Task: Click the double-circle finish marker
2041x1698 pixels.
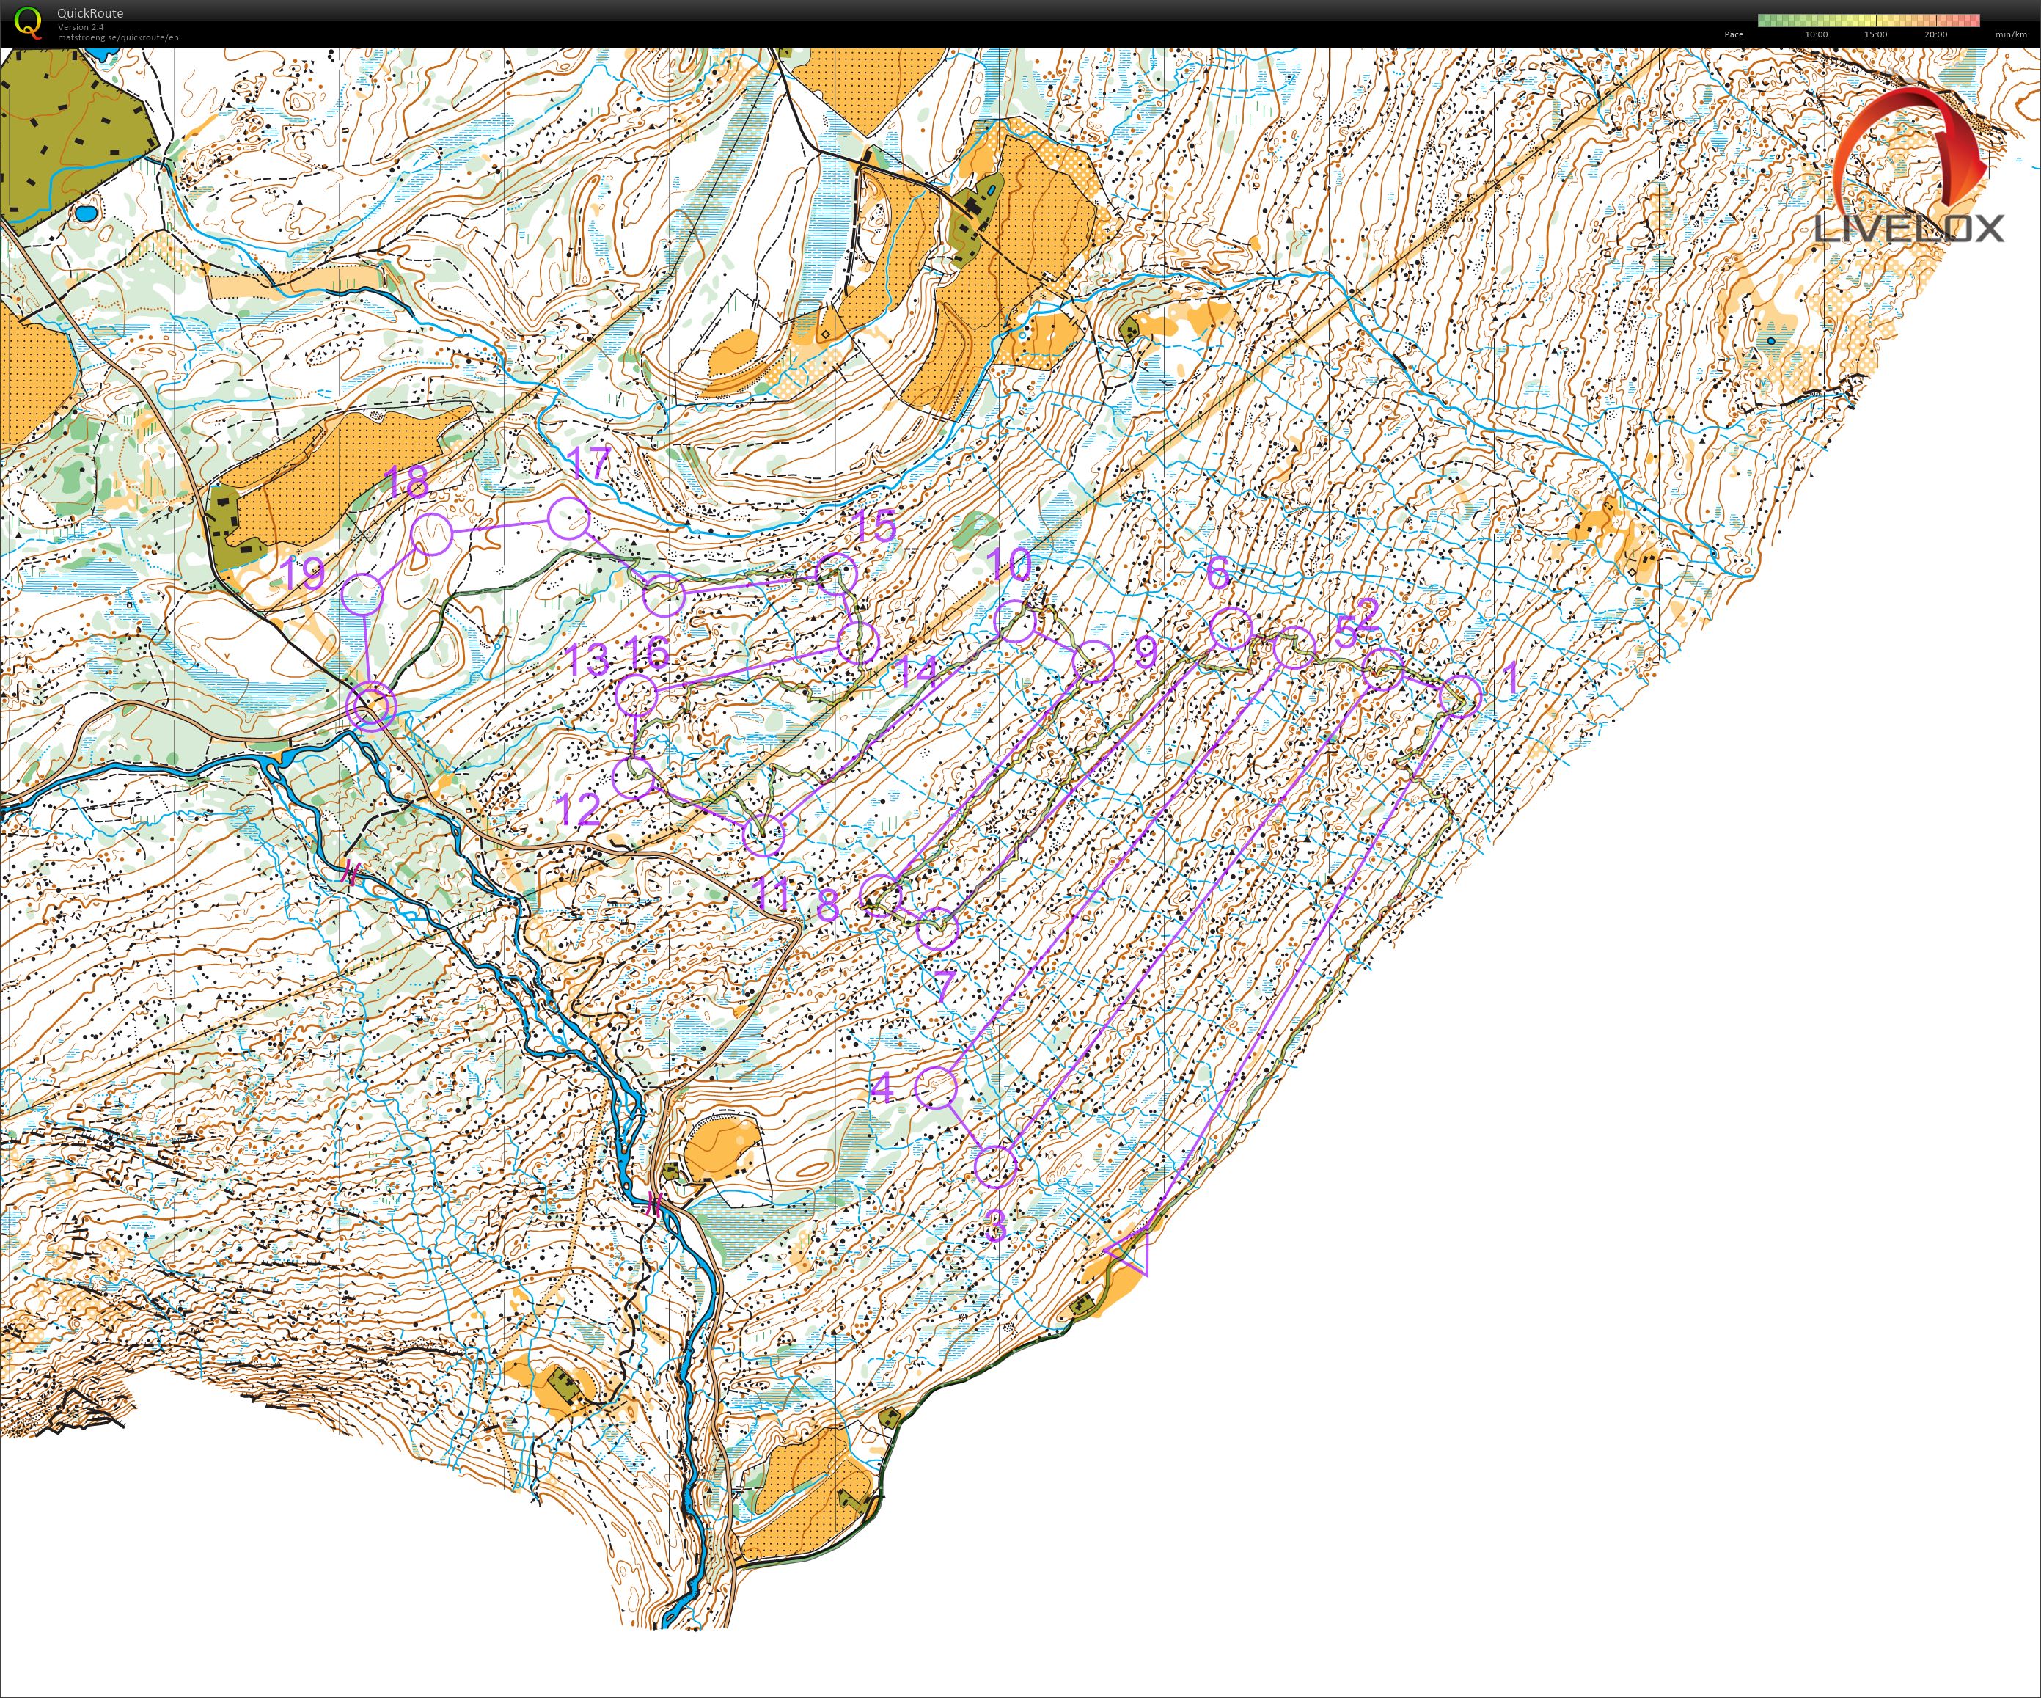Action: [x=371, y=706]
